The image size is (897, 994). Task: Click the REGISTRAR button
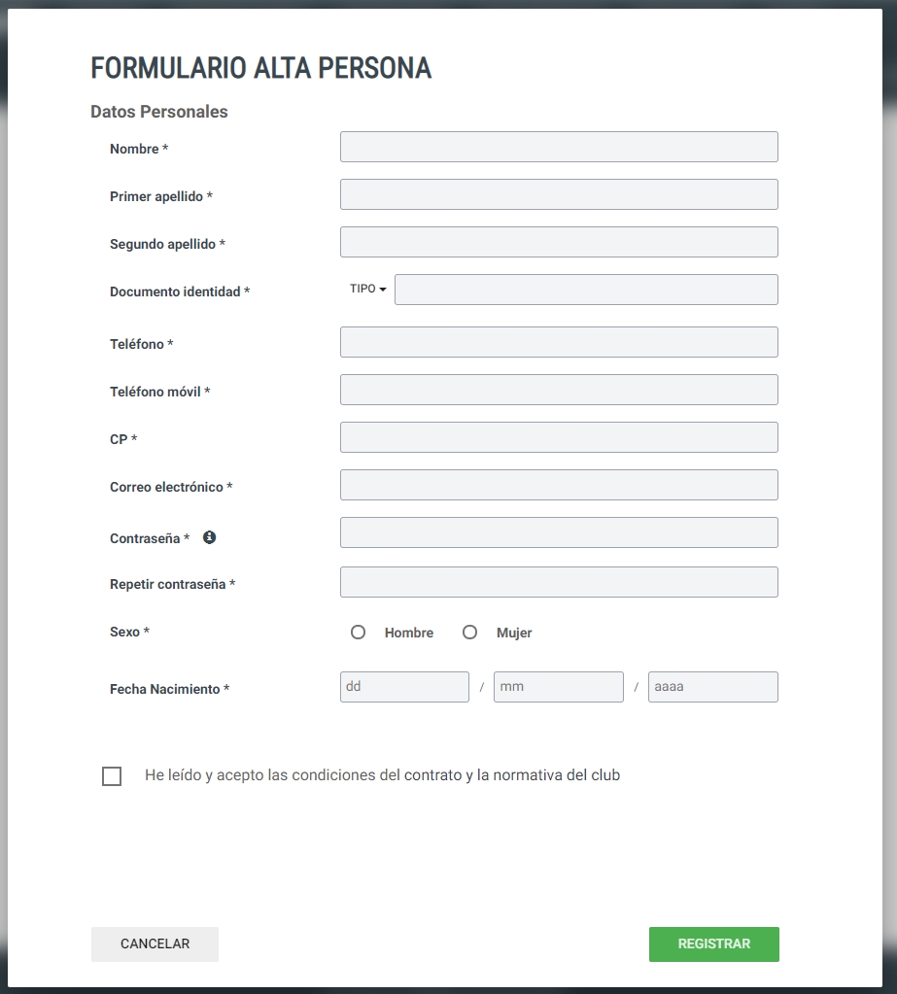(x=713, y=943)
